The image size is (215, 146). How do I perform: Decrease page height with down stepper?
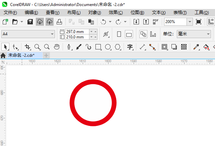point(91,37)
